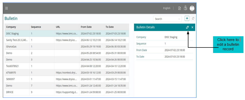Open the knowledge book lightbulb icon
The height and width of the screenshot is (100, 245).
point(186,8)
